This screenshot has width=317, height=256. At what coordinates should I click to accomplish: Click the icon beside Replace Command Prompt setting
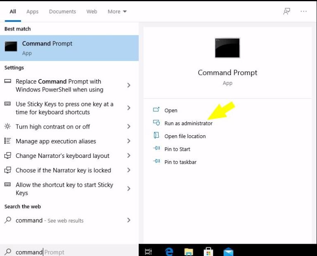pyautogui.click(x=7, y=81)
